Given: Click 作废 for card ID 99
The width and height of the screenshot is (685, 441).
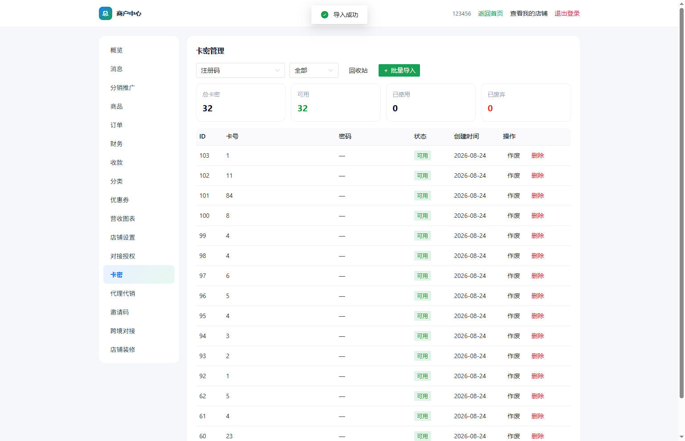Looking at the screenshot, I should tap(514, 236).
